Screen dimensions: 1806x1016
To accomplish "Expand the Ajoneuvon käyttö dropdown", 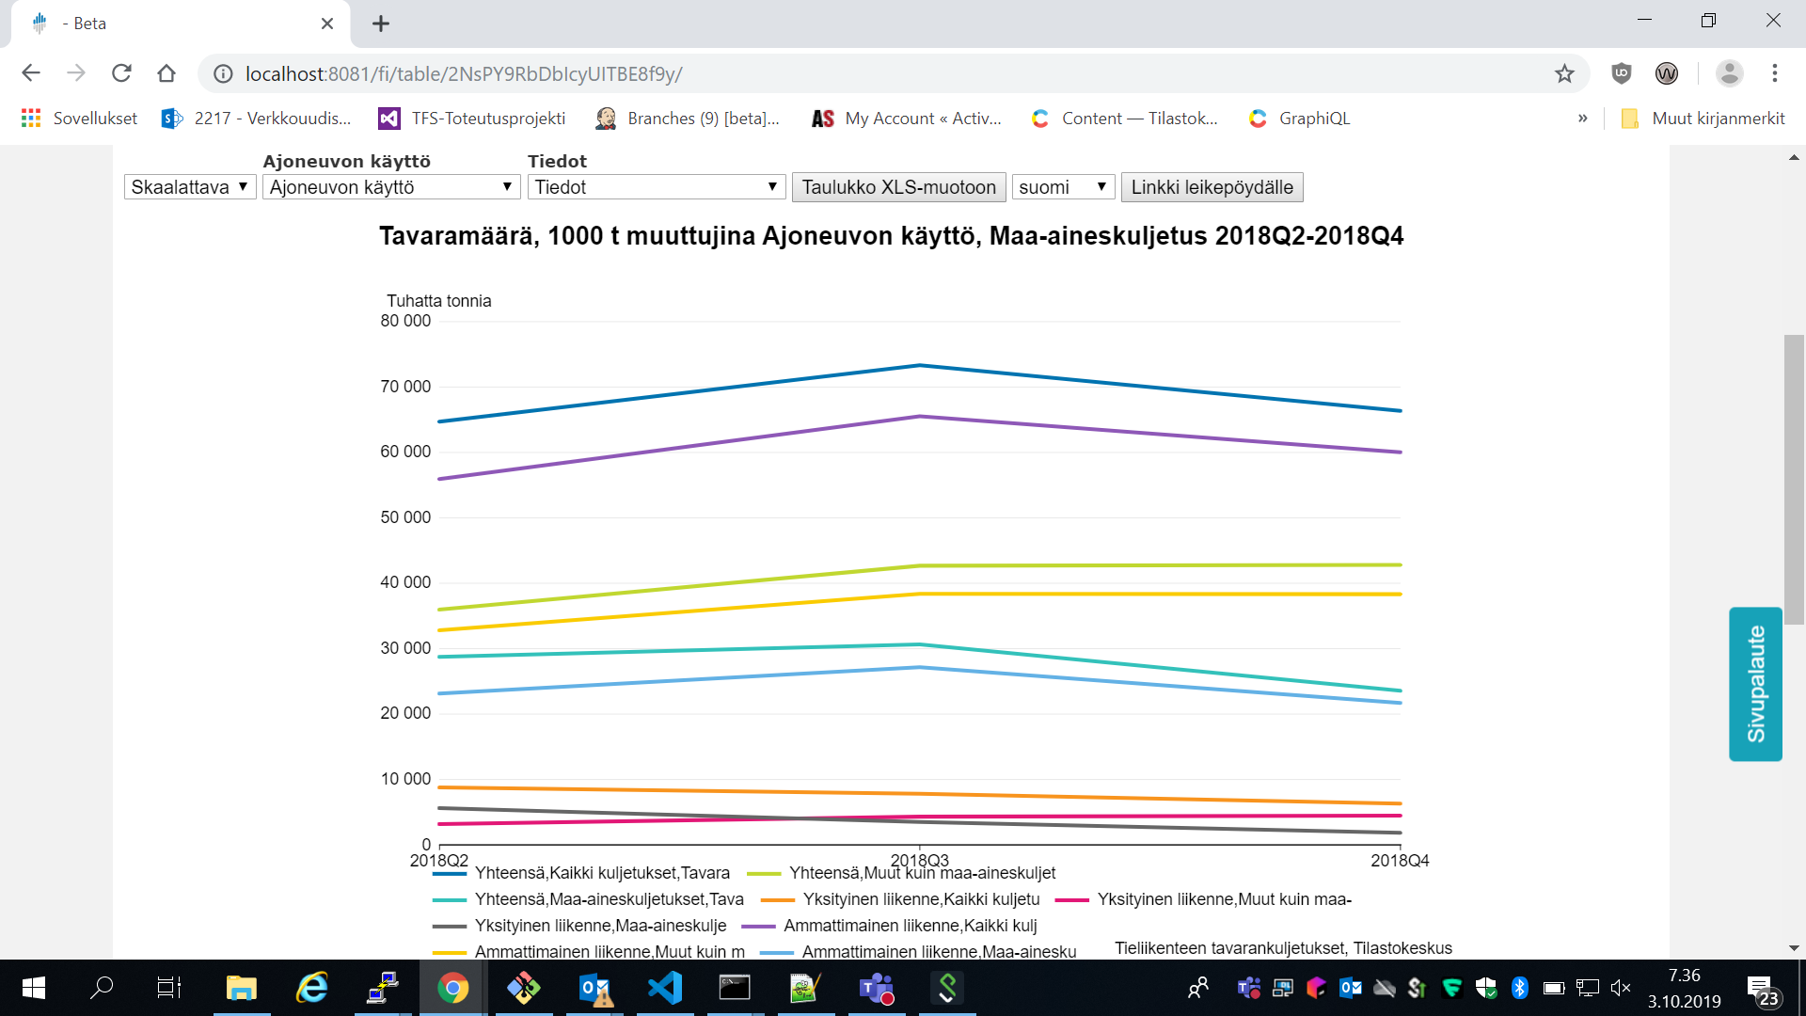I will coord(390,187).
